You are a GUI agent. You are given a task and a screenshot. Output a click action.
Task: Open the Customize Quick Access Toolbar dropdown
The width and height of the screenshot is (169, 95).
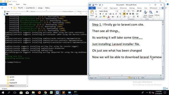pos(103,5)
